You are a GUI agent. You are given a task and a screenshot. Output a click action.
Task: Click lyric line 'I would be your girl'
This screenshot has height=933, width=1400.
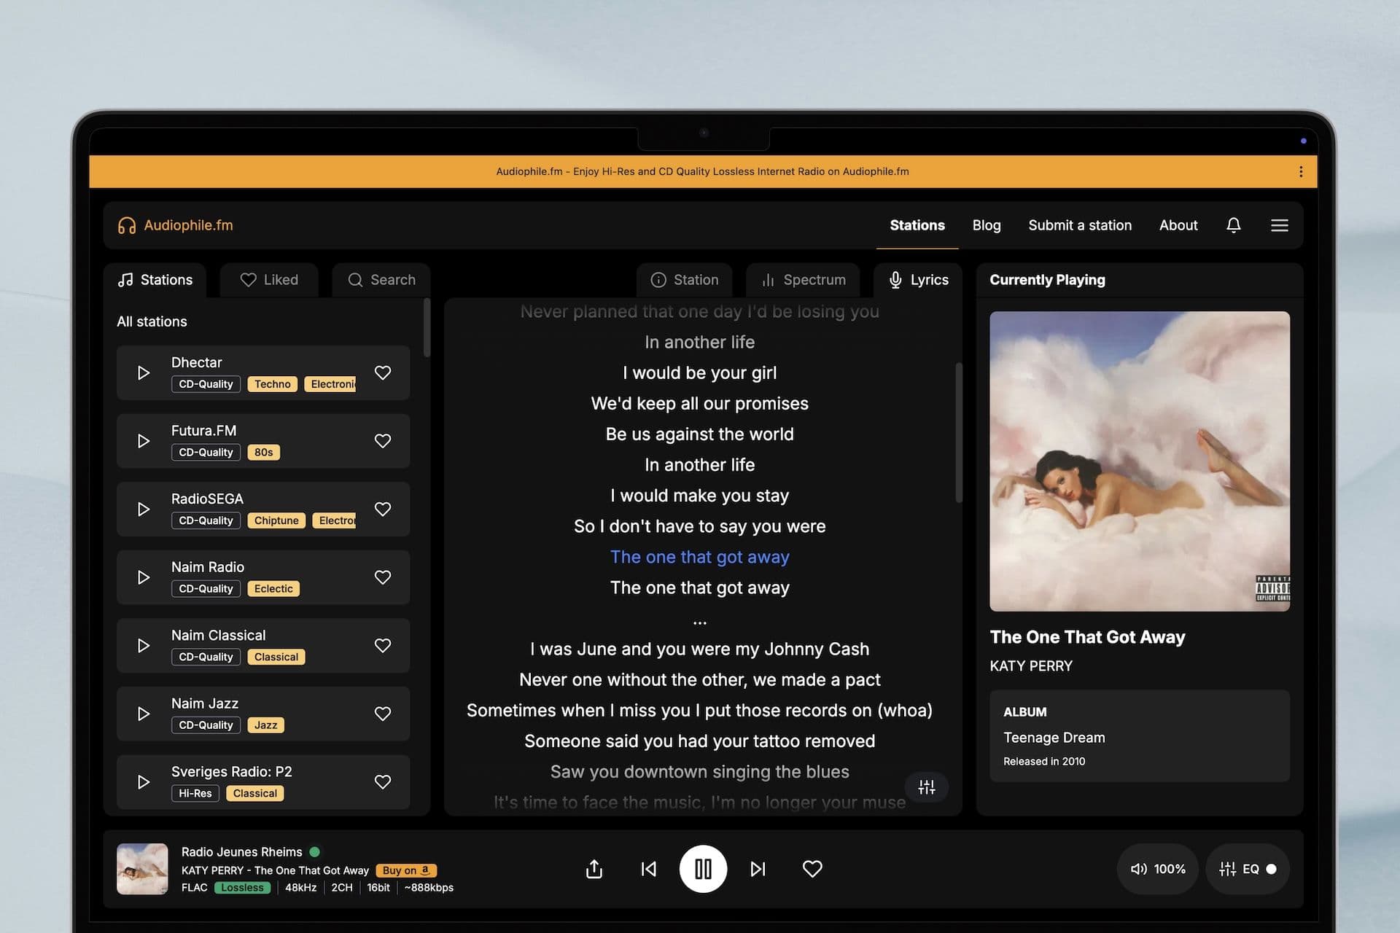pos(700,373)
